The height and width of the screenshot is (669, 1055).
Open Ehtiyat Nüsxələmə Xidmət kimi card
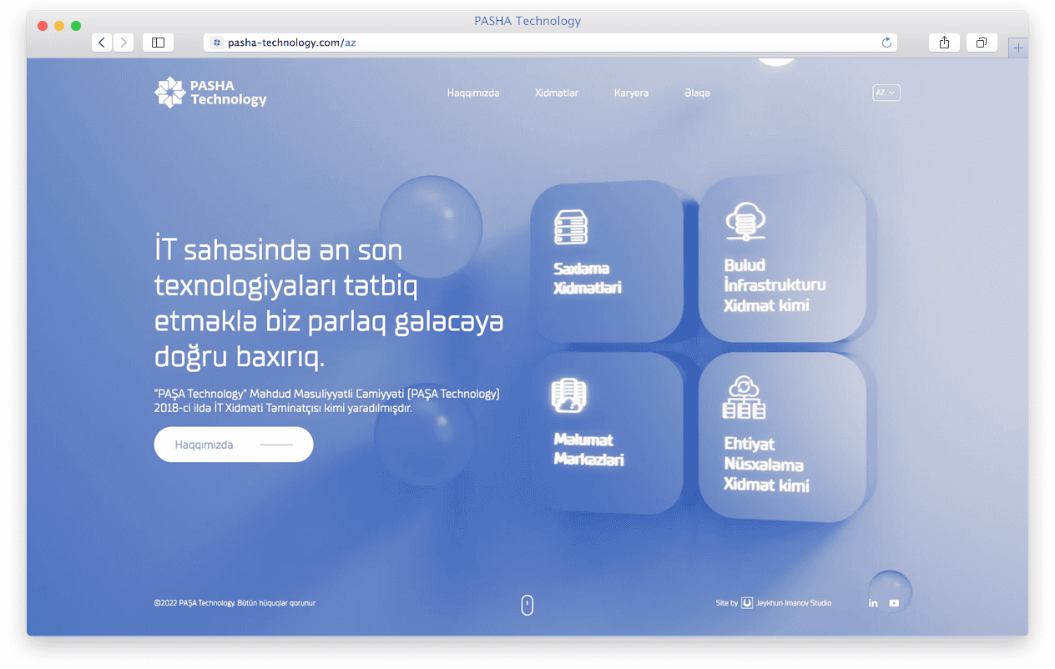click(x=782, y=436)
